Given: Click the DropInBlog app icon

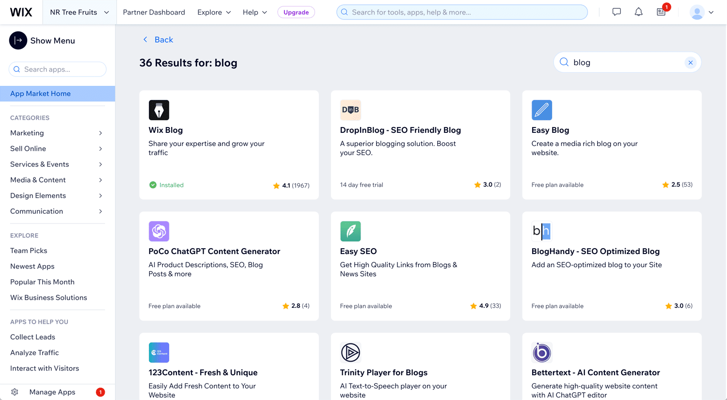Looking at the screenshot, I should (x=350, y=110).
